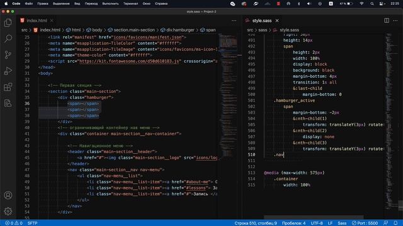
Task: Click the notifications bell in status bar
Action: [x=395, y=223]
